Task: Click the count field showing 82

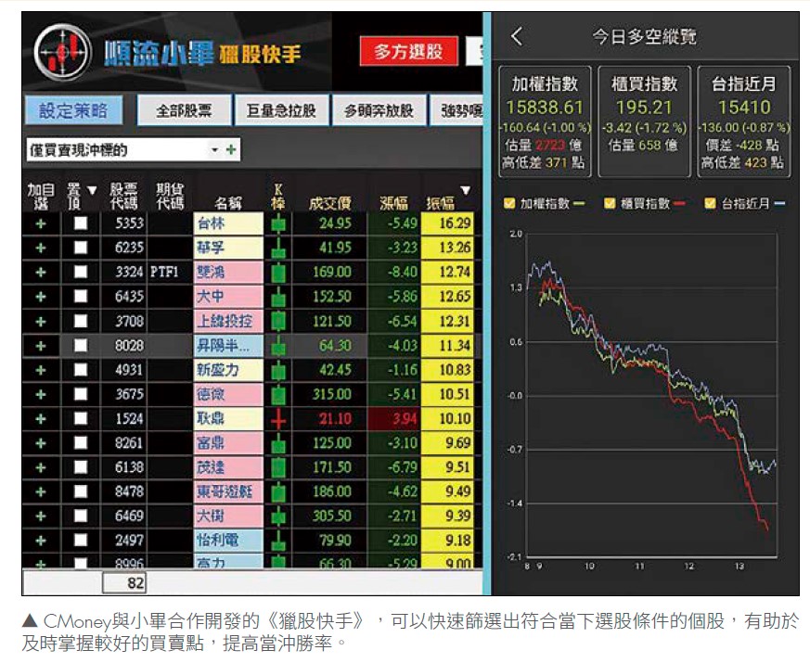Action: point(124,583)
